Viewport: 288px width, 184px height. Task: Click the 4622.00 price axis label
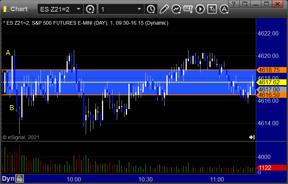(x=268, y=33)
